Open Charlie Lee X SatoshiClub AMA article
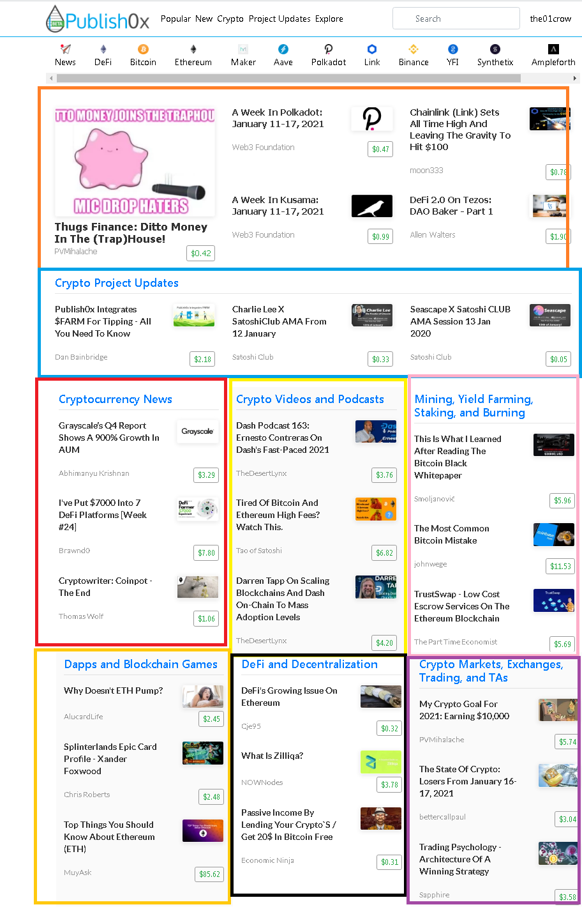 (280, 321)
